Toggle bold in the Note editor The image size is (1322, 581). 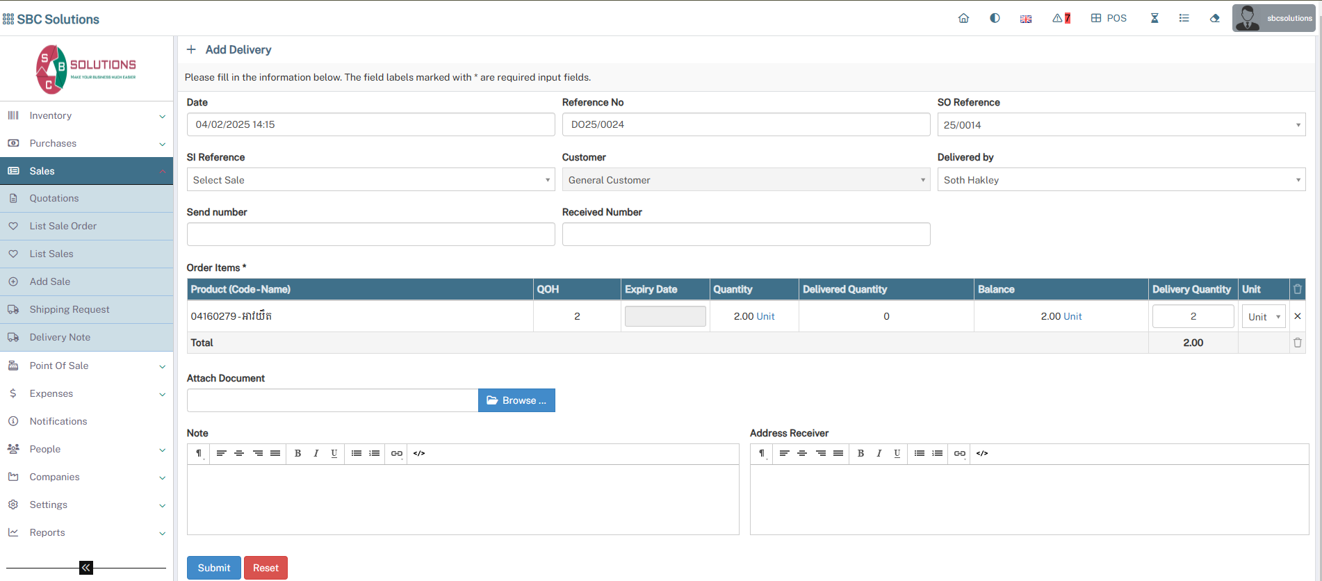(297, 453)
